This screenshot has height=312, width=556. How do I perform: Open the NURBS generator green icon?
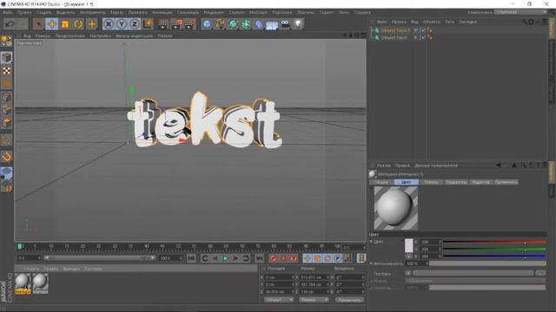(233, 24)
